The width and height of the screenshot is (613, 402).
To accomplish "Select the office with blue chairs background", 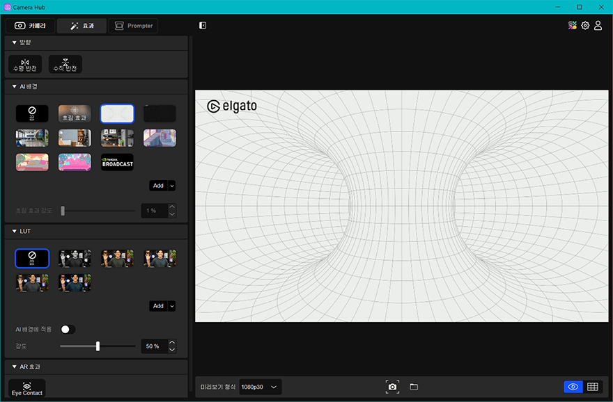I will click(x=32, y=138).
